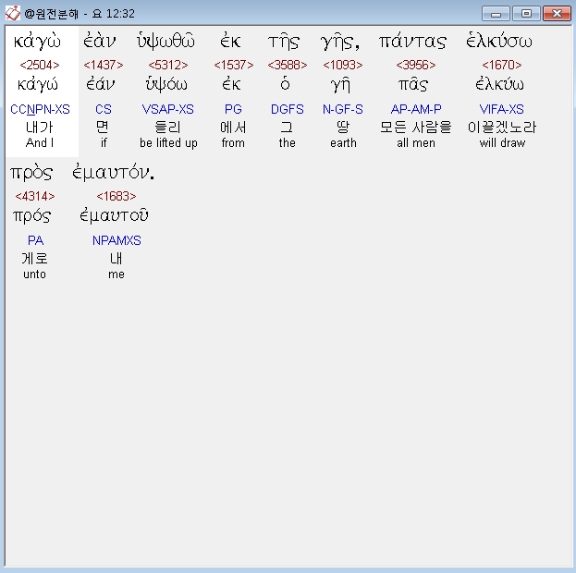
Task: Open parsing code N-GF-S
Action: pos(343,109)
